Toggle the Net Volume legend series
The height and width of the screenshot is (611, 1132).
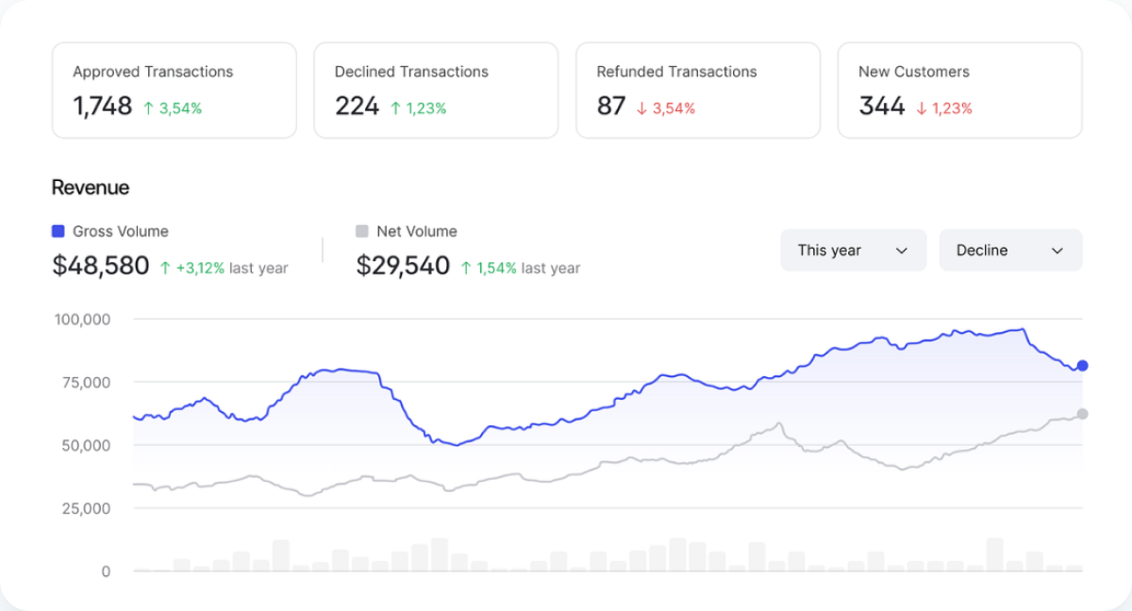click(416, 231)
